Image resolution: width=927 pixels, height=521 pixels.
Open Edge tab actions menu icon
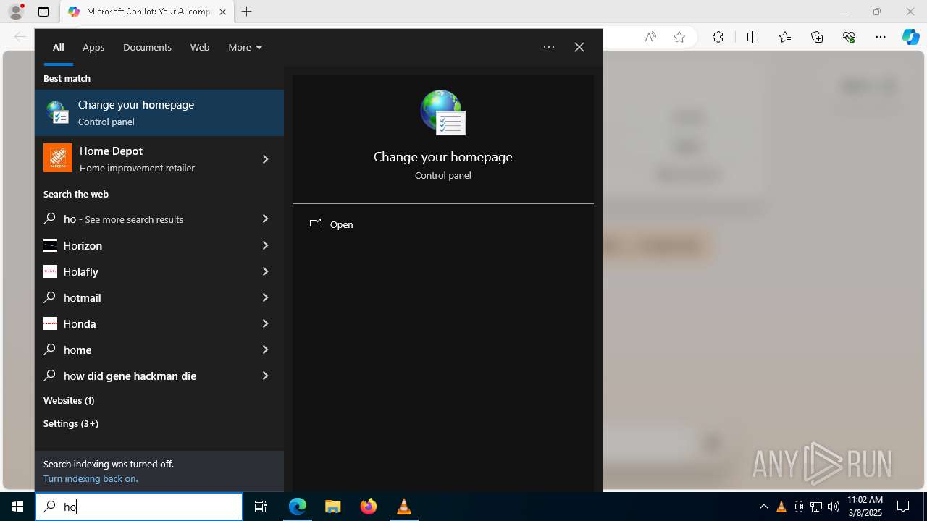43,12
